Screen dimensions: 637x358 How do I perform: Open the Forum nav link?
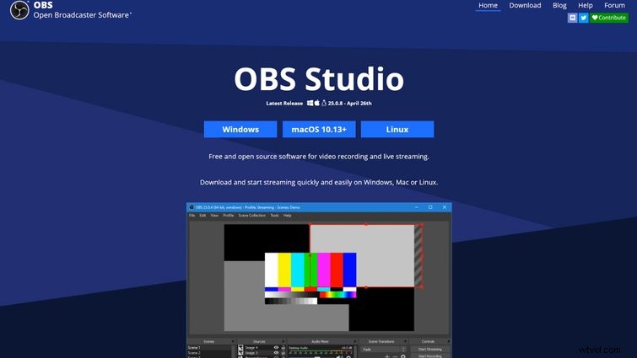[614, 5]
